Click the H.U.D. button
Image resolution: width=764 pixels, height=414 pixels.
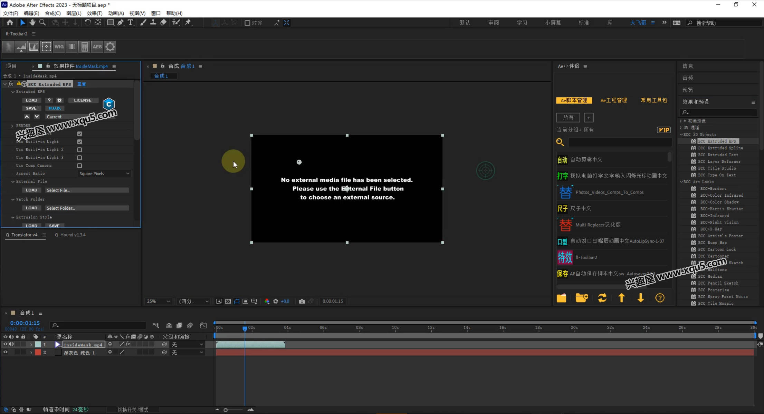coord(55,108)
